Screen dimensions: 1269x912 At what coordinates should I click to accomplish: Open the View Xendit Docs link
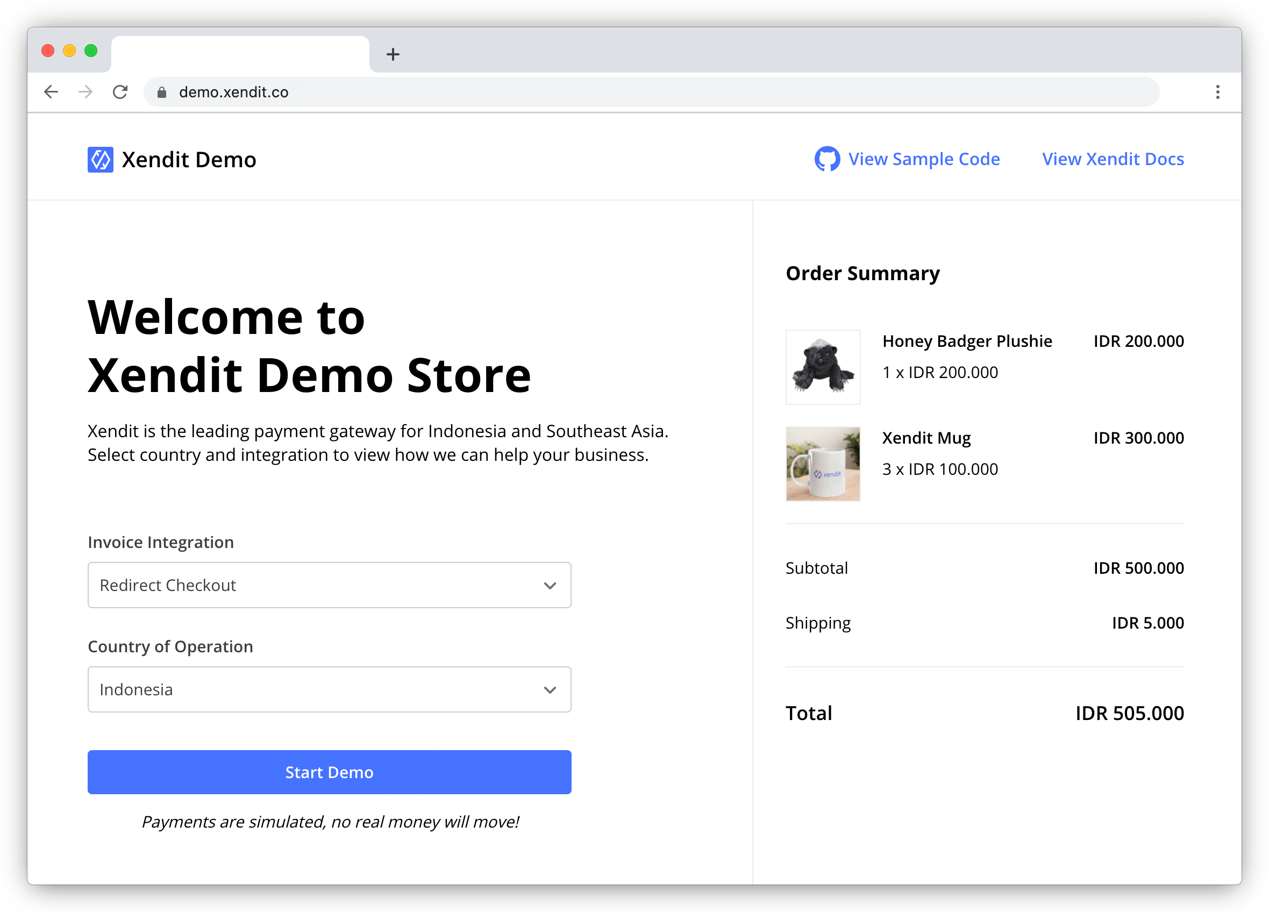point(1113,159)
